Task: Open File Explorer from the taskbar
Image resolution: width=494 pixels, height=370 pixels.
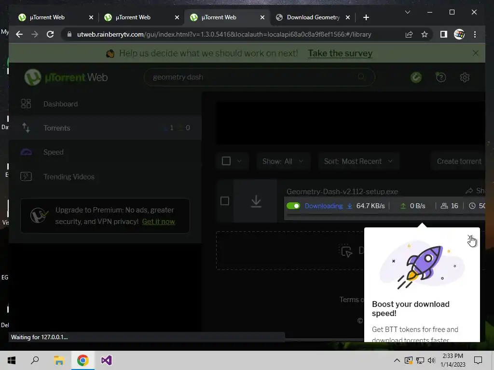Action: [59, 360]
